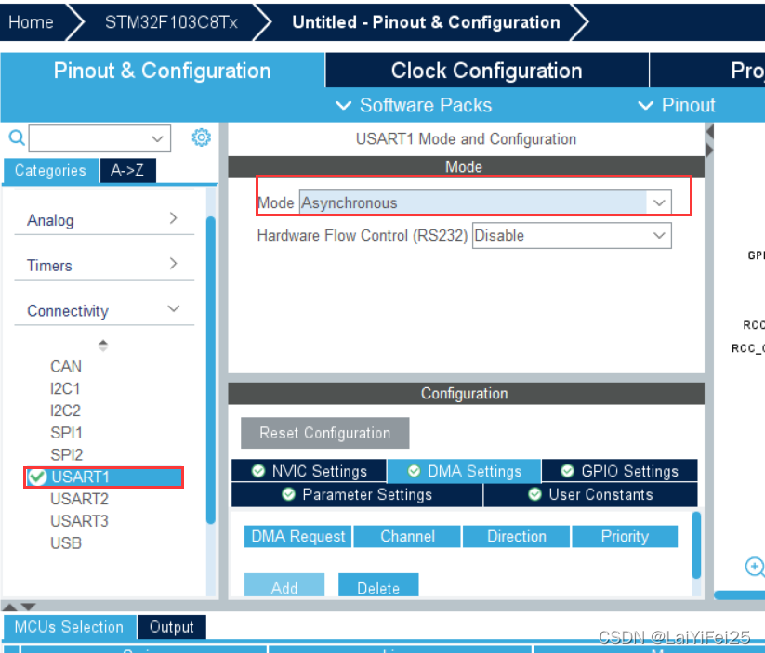This screenshot has height=653, width=765.
Task: Select CAN peripheral
Action: [66, 366]
